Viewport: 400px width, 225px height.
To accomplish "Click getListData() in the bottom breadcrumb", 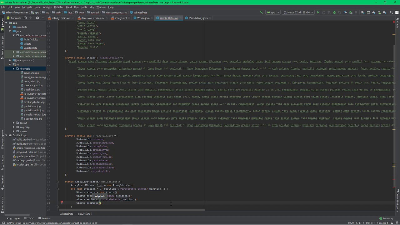I will point(85,214).
